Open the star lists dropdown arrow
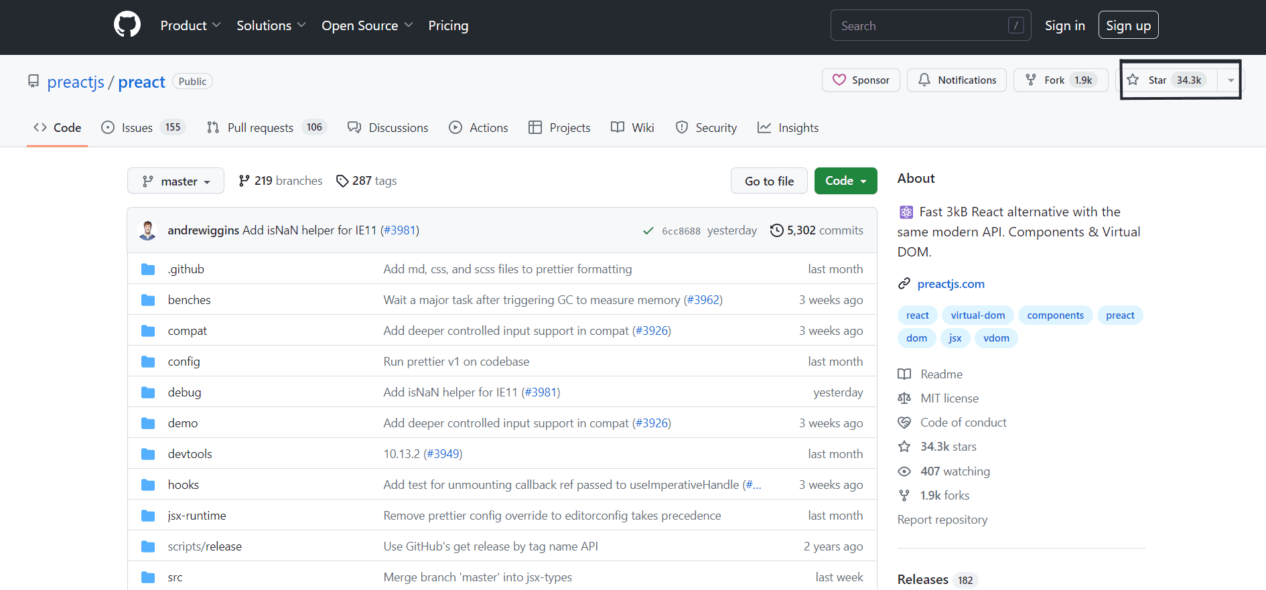The width and height of the screenshot is (1266, 590). click(x=1230, y=80)
